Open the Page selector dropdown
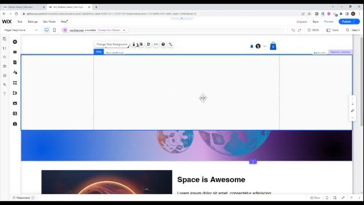 pos(21,30)
